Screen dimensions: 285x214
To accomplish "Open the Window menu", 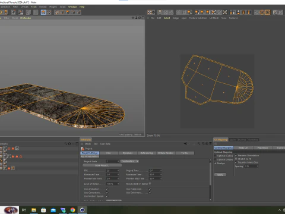I will pyautogui.click(x=72, y=7).
